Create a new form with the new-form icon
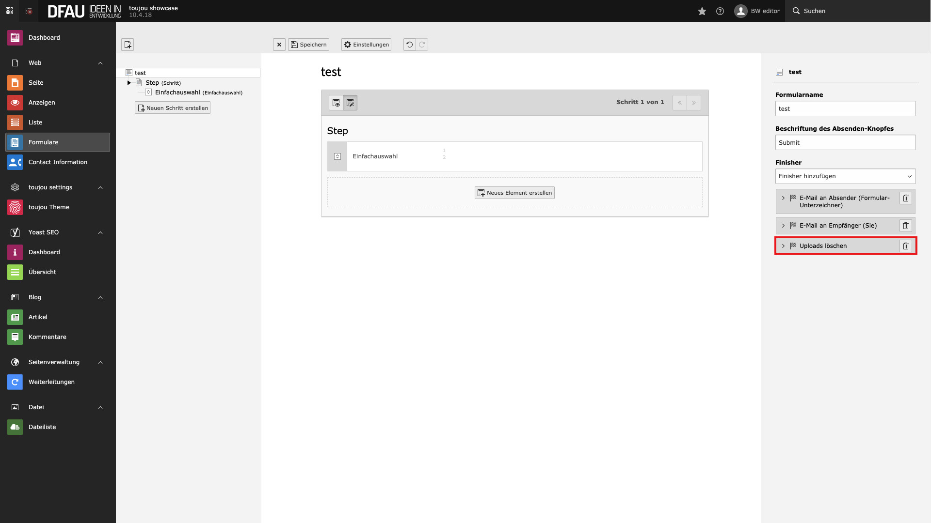This screenshot has width=931, height=523. (x=128, y=44)
